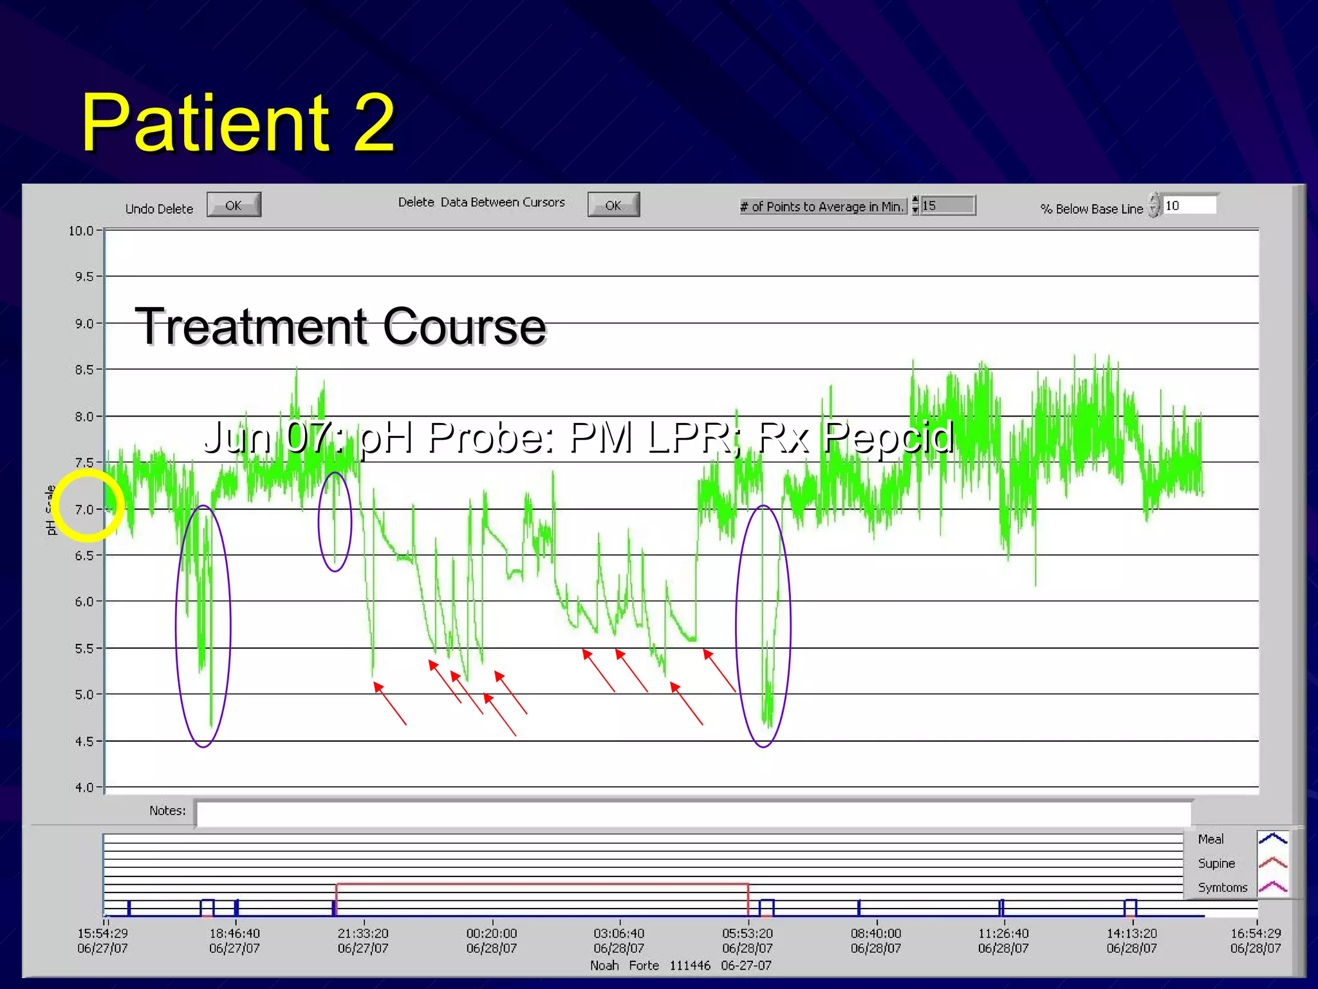The height and width of the screenshot is (989, 1318).
Task: Click the red supine period bar
Action: [x=541, y=885]
